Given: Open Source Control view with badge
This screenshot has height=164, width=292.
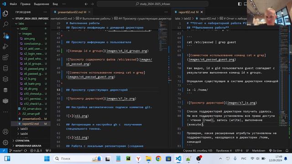Looking at the screenshot, I should coord(5,36).
